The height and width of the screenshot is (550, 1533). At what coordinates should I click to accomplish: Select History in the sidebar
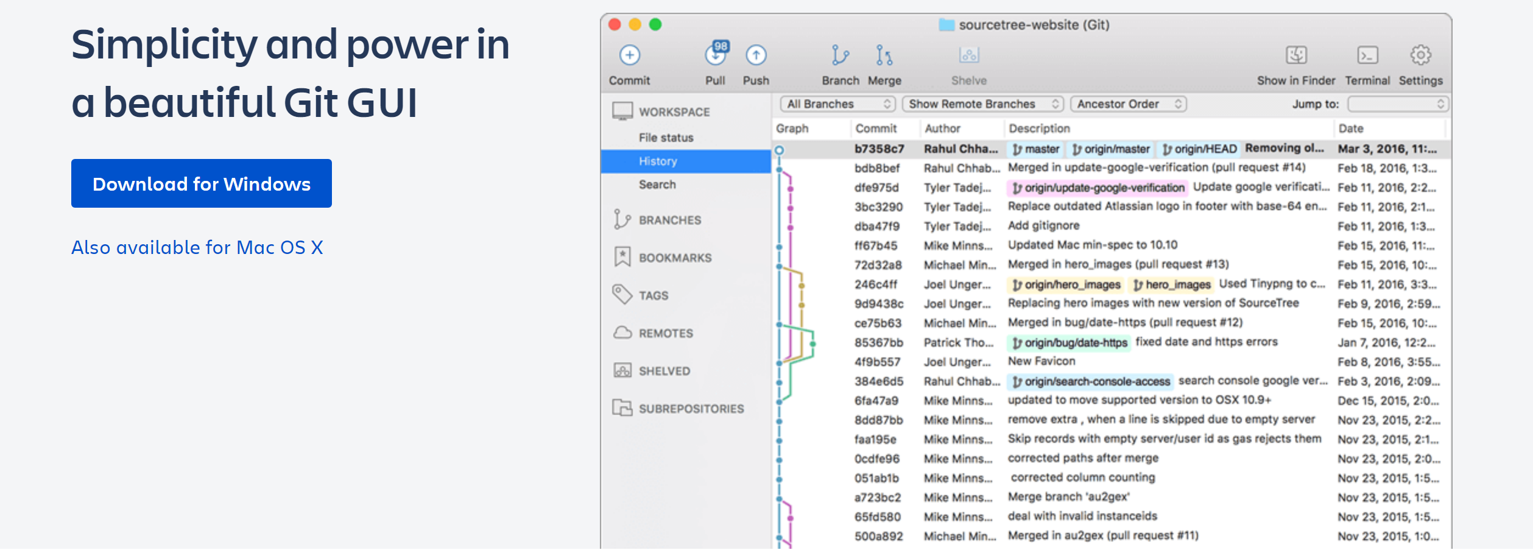[686, 161]
